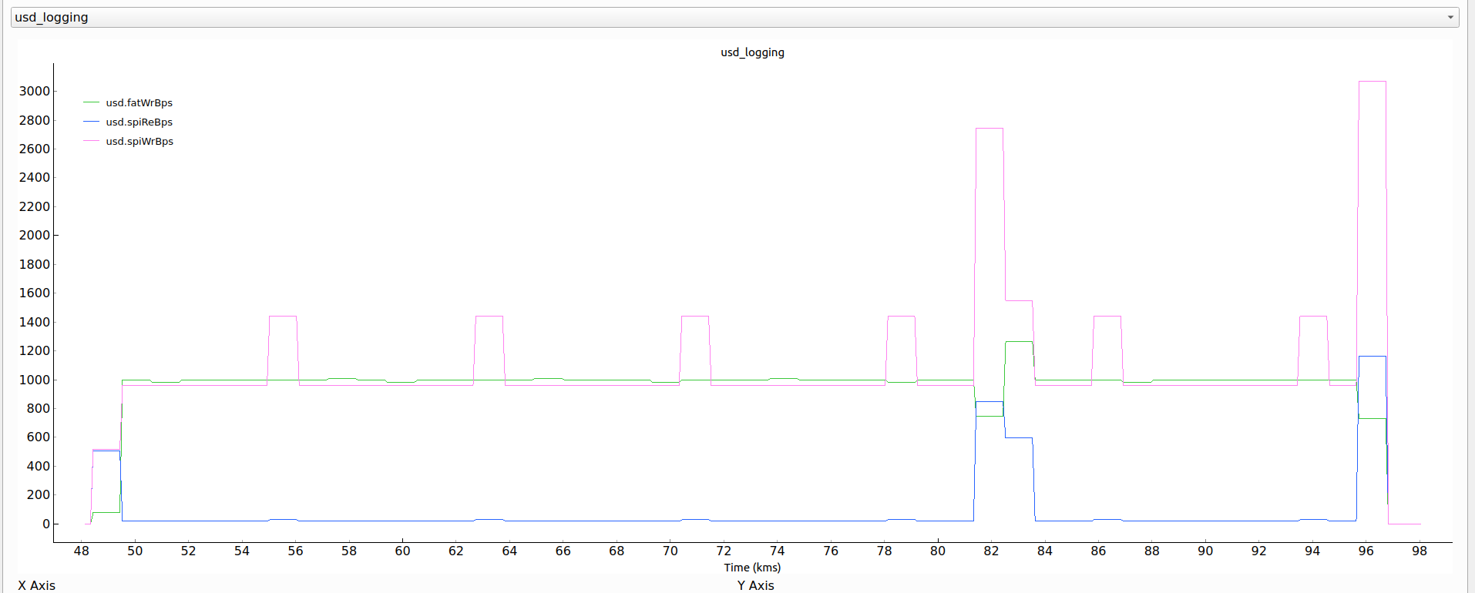
Task: Click the top of the tallest pink peak near 96
Action: pos(1372,82)
